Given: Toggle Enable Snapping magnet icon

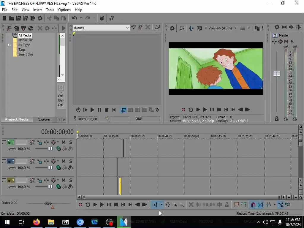Looking at the screenshot, I should (253, 205).
